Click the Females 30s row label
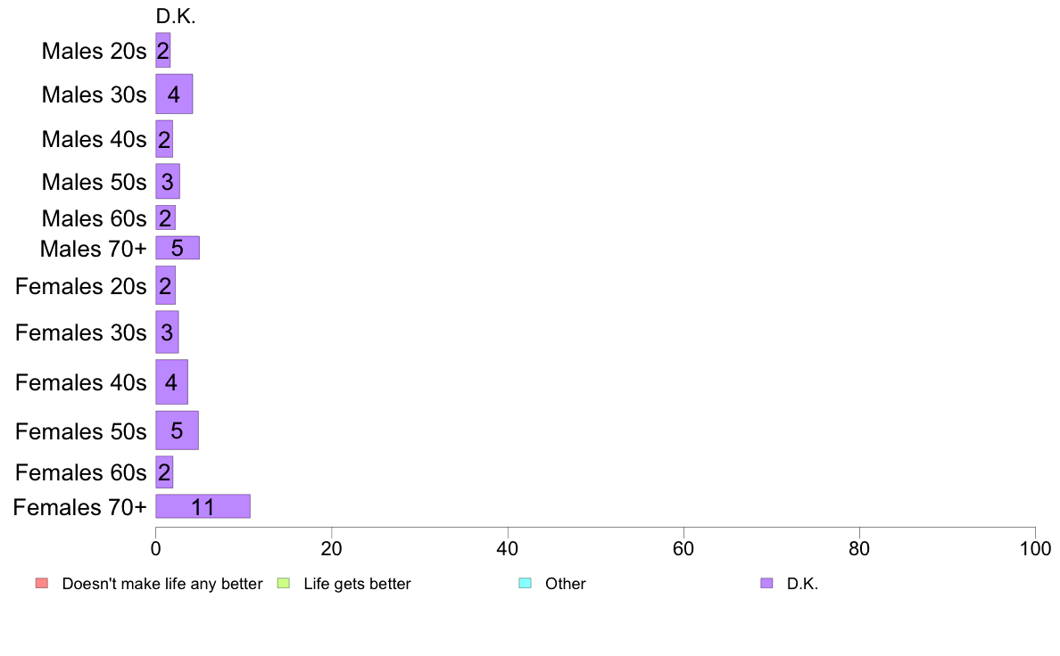This screenshot has height=656, width=1060. click(x=81, y=332)
